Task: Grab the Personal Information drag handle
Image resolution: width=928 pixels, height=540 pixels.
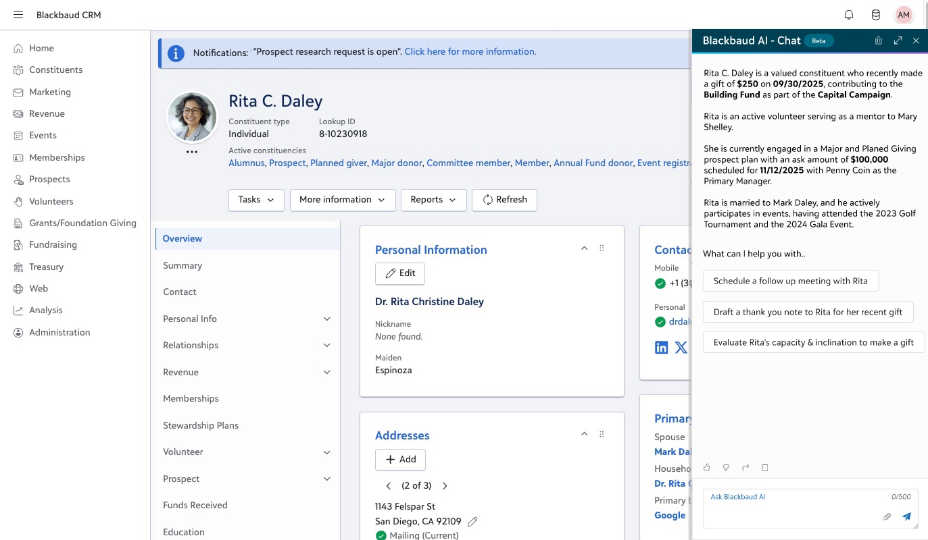Action: coord(602,248)
